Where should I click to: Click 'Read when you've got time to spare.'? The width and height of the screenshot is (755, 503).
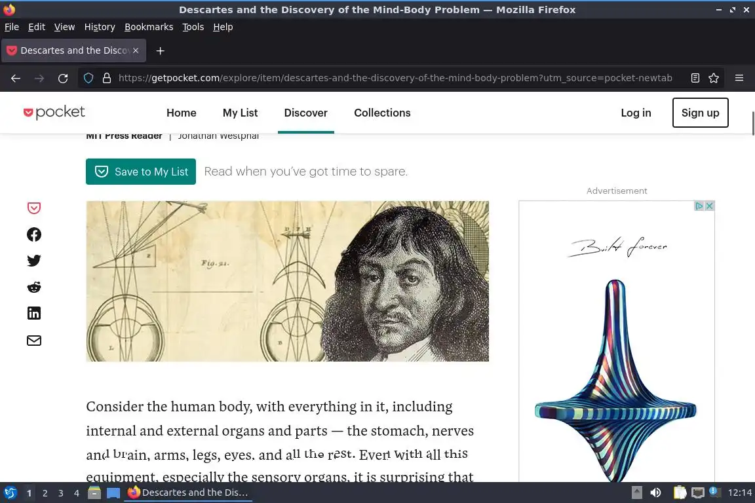coord(306,172)
